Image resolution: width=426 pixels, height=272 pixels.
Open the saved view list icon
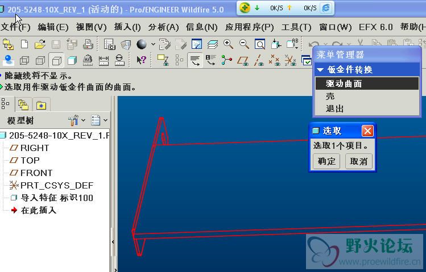(293, 44)
